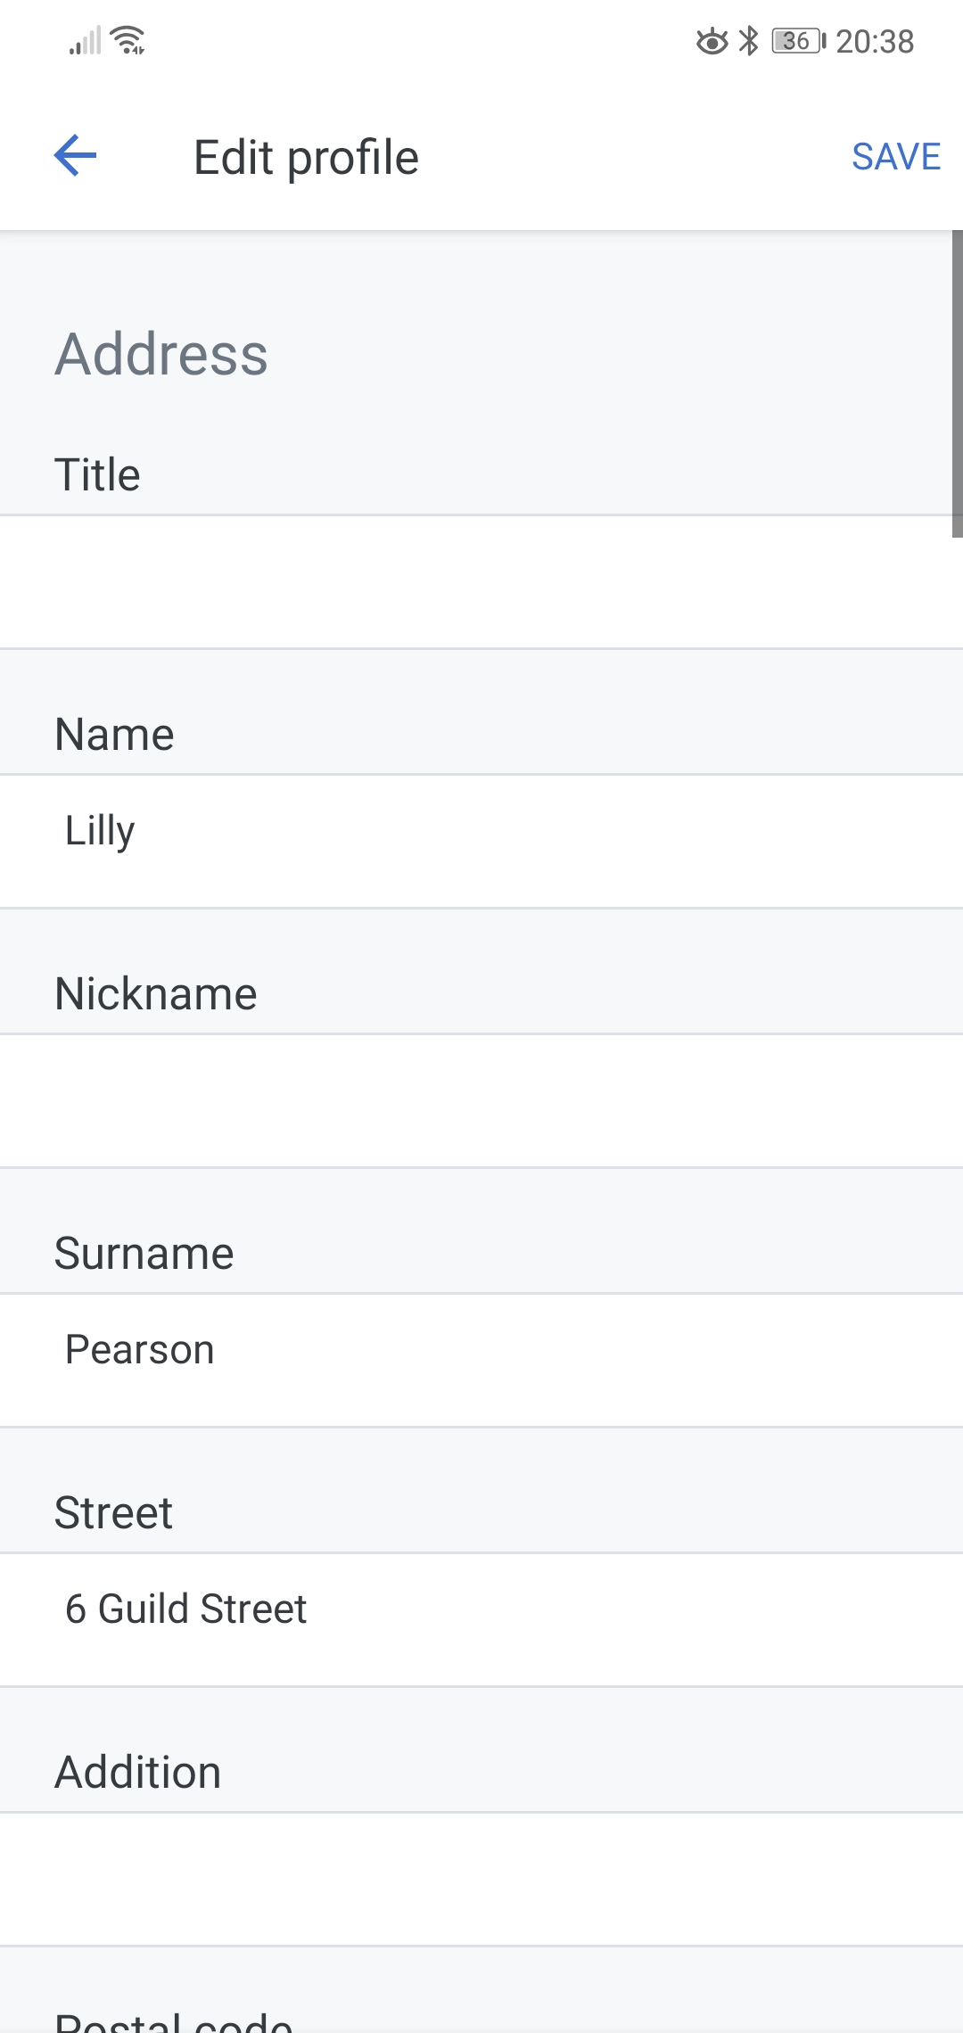Tap the Street field label
Image resolution: width=963 pixels, height=2033 pixels.
tap(113, 1512)
